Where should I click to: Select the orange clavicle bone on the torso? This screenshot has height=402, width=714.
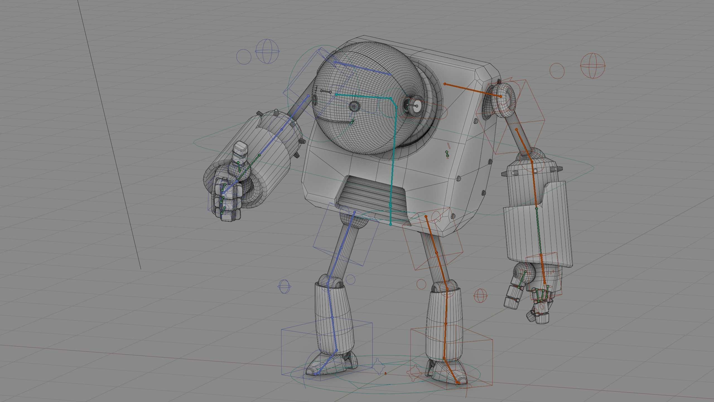coord(473,90)
